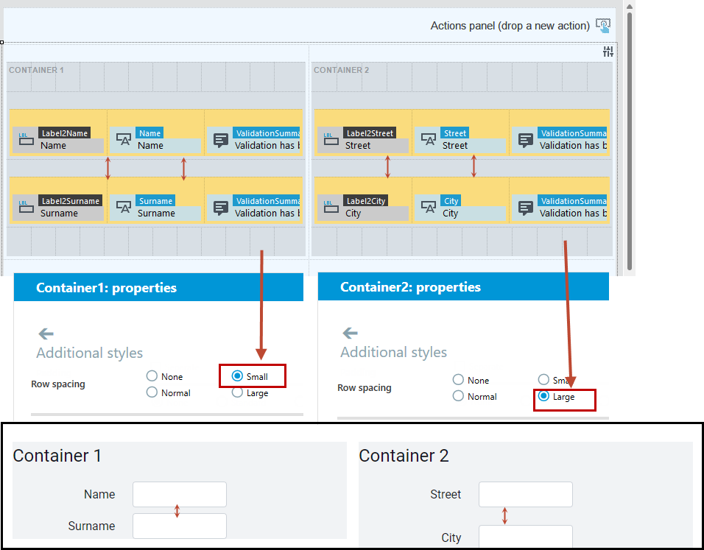Focus the Street input in Container 2 preview
The width and height of the screenshot is (704, 550).
526,494
